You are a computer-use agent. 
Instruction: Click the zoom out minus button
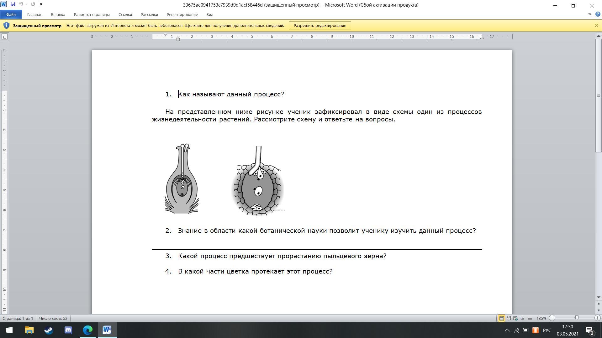point(552,318)
